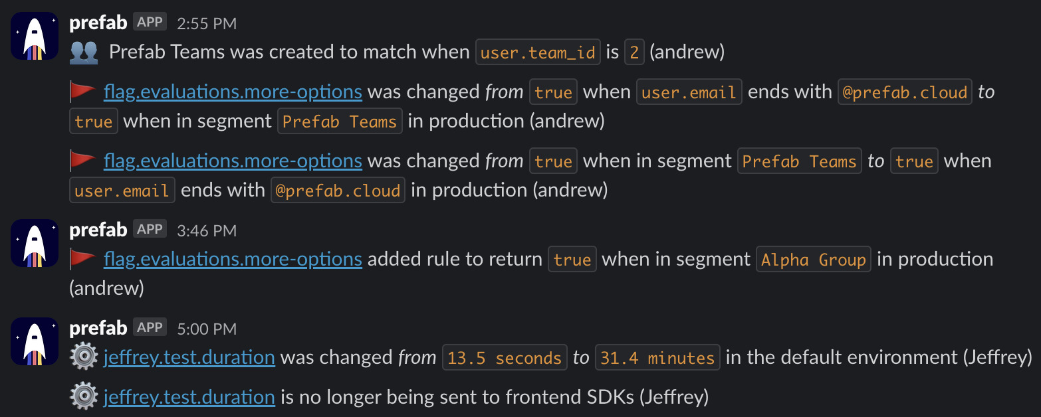Follow jeffrey.test.duration link on the duration change line

pos(189,358)
